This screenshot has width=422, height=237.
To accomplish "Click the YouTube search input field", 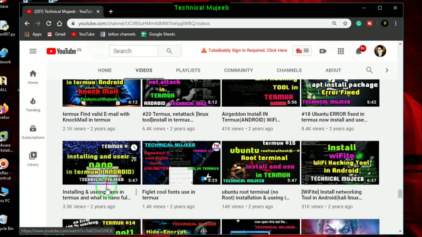I will tap(134, 51).
